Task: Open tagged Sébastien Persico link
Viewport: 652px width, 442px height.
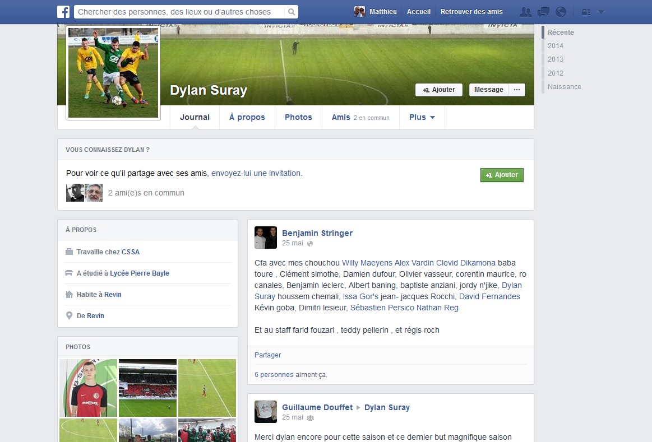Action: click(382, 308)
